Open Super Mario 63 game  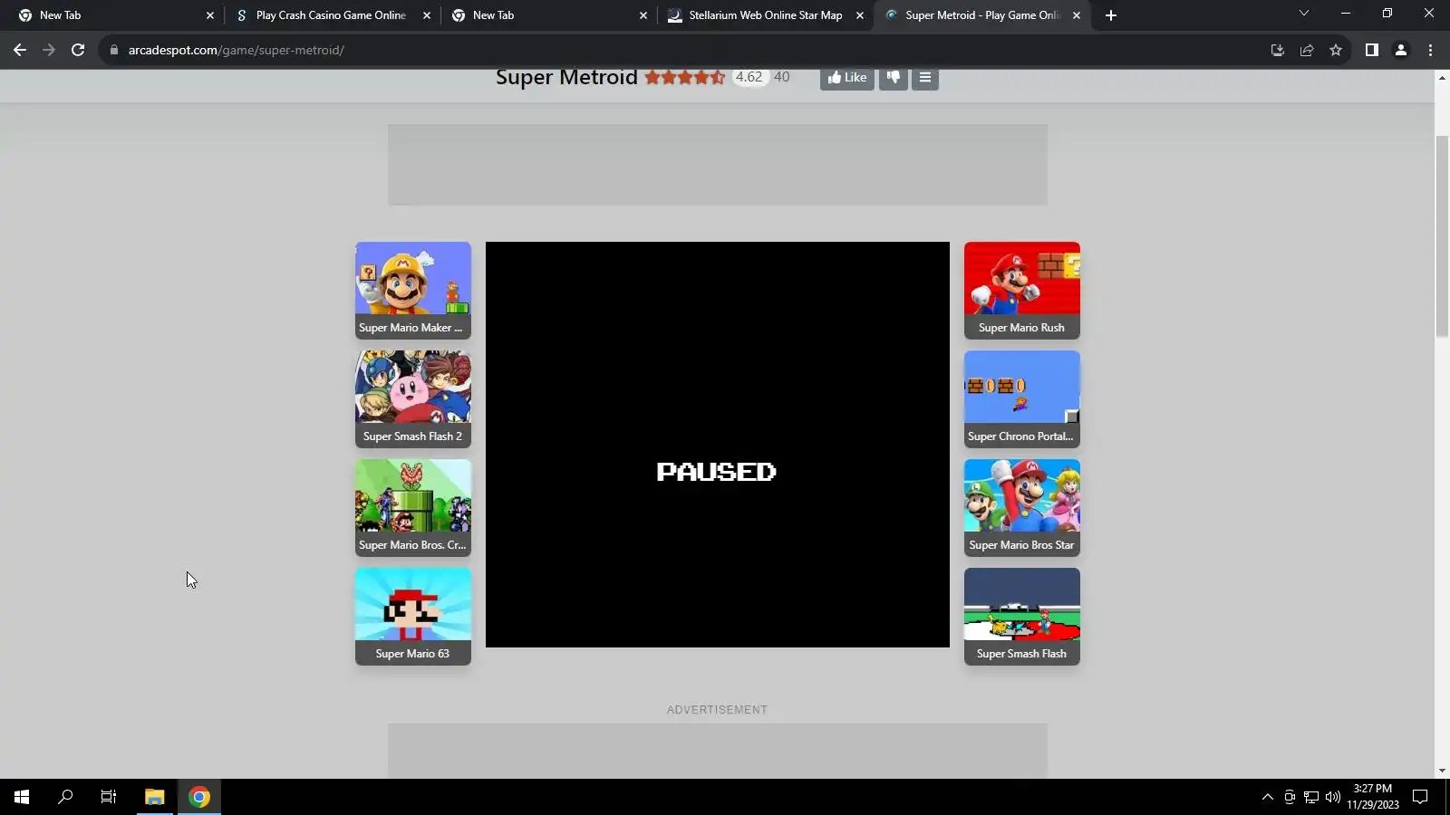(x=413, y=617)
